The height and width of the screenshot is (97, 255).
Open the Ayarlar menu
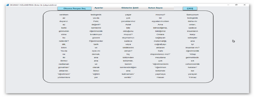(x=99, y=8)
